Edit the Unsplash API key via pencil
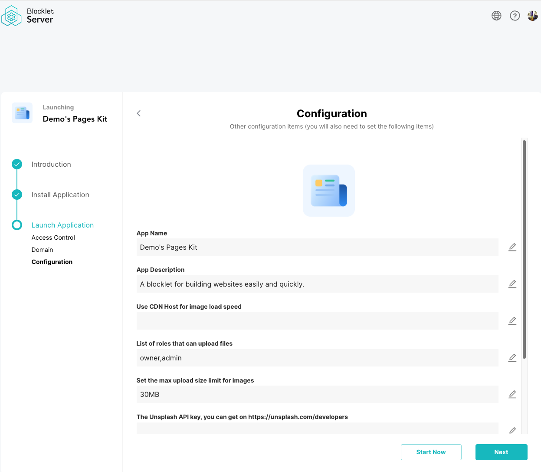 (x=512, y=430)
